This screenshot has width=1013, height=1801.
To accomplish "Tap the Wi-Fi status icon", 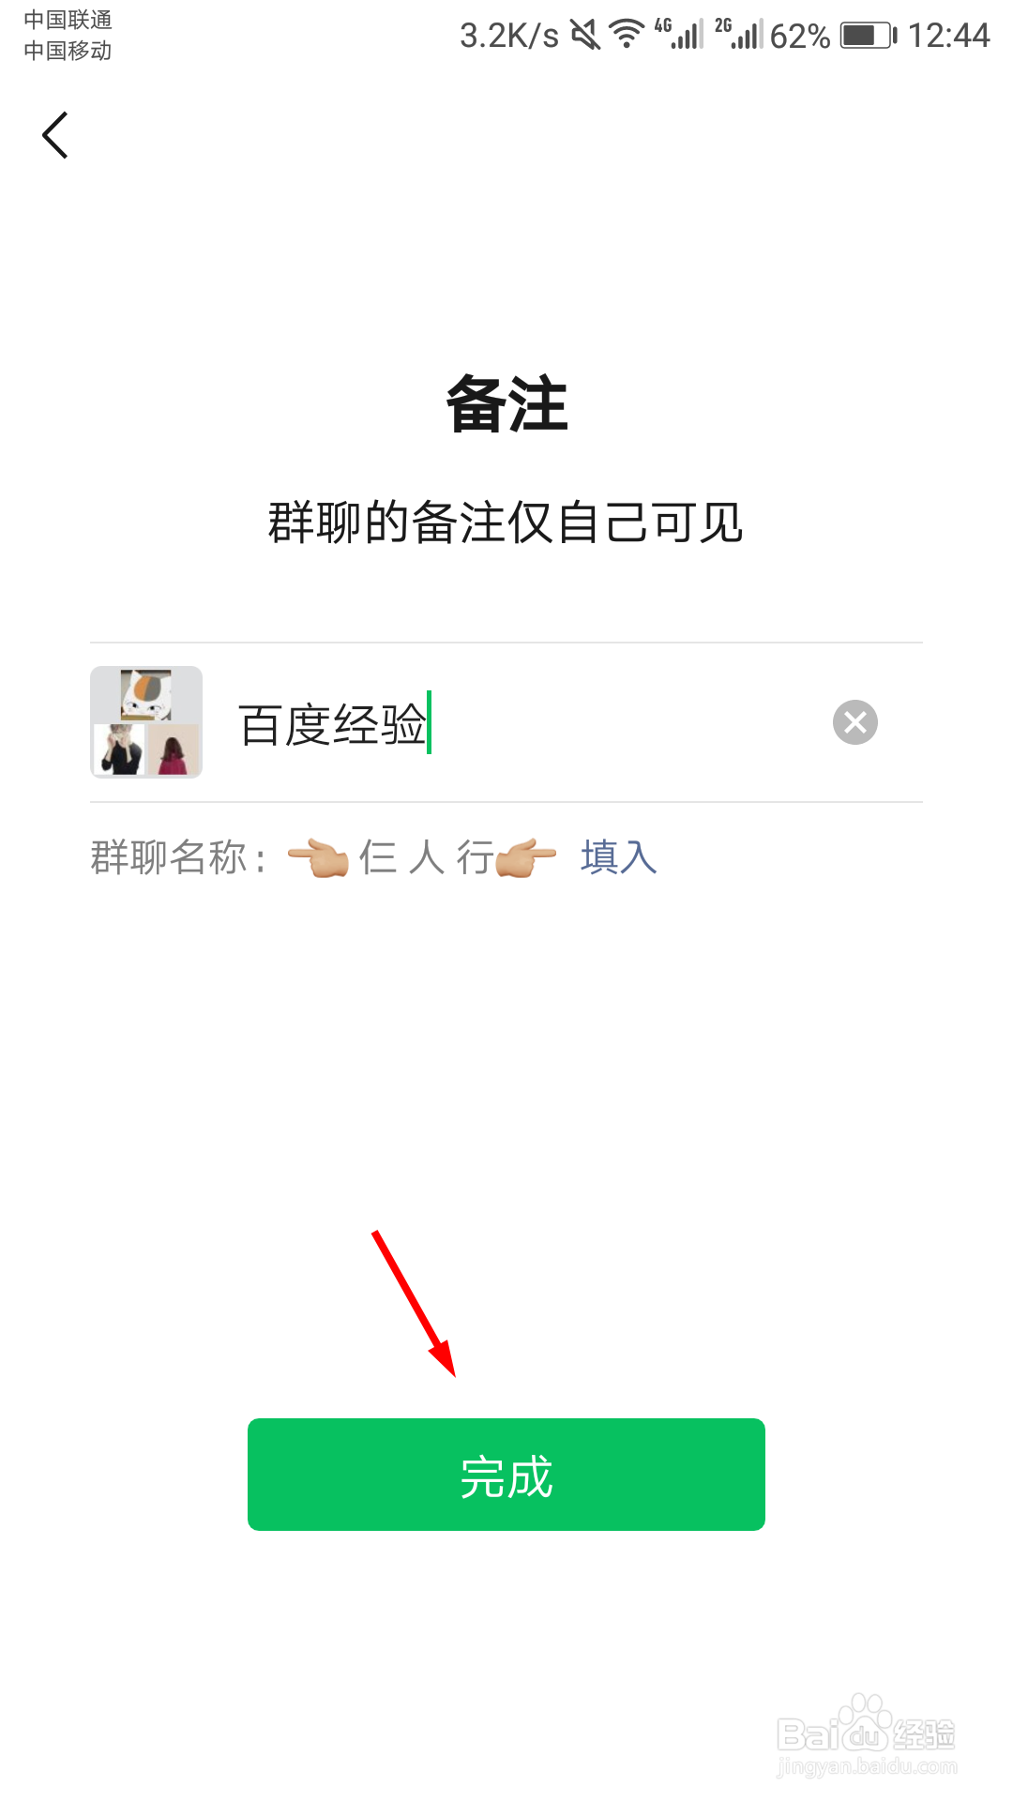I will [627, 35].
